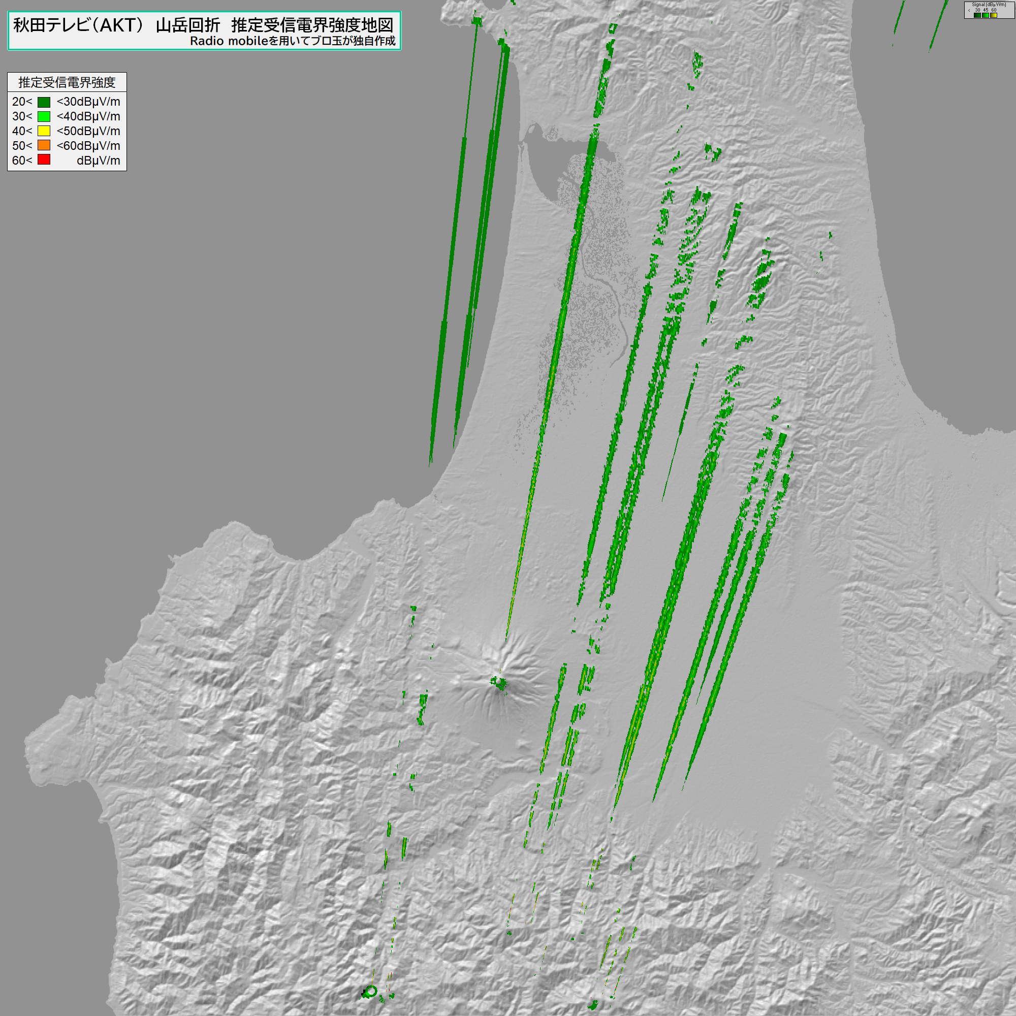Click the bright green swatch under 45
The width and height of the screenshot is (1016, 1016).
(986, 15)
